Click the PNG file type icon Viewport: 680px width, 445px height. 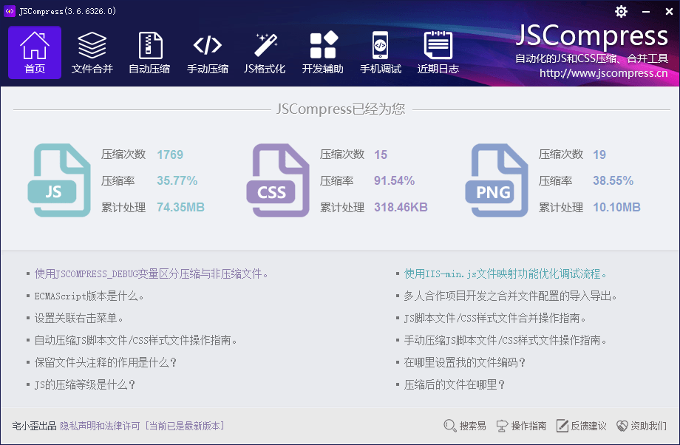point(497,180)
